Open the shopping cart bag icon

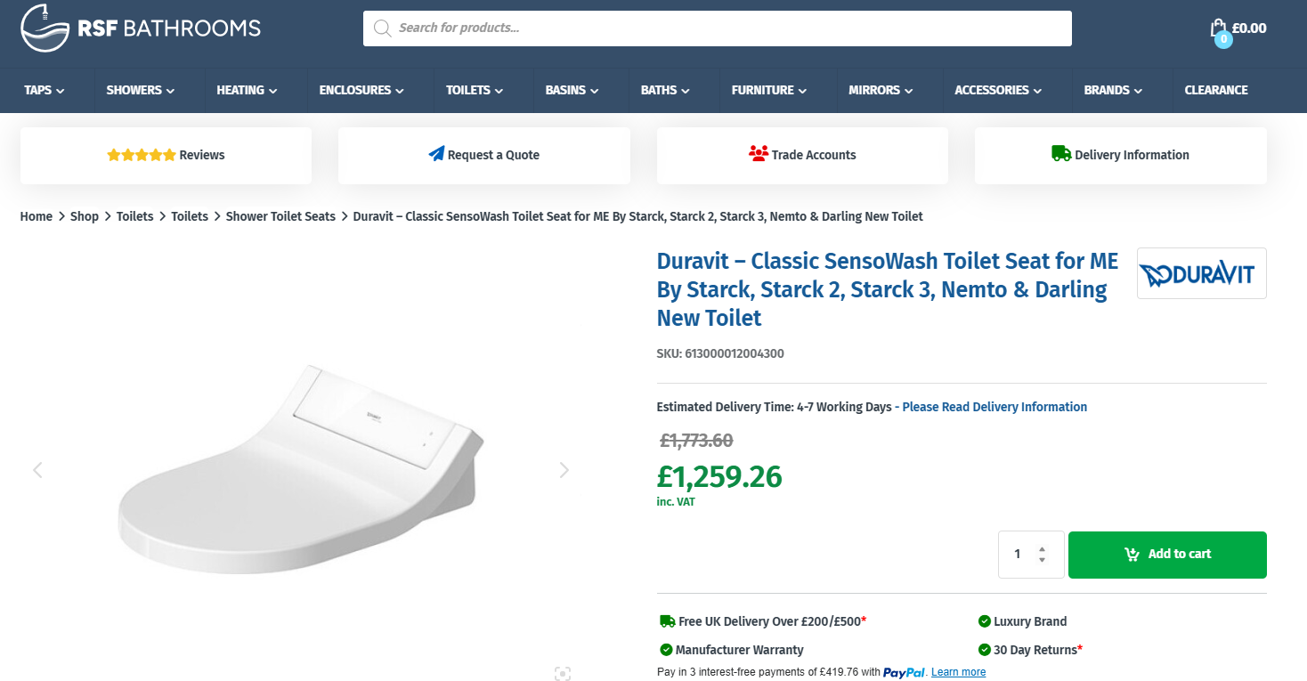[1218, 28]
